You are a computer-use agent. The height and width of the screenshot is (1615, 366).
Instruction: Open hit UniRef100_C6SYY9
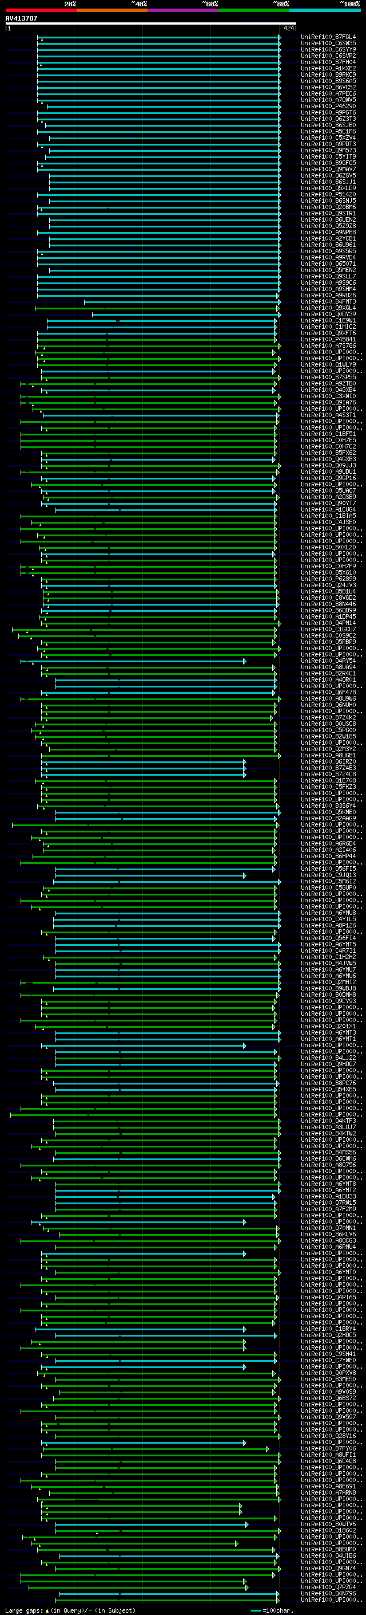(x=328, y=49)
